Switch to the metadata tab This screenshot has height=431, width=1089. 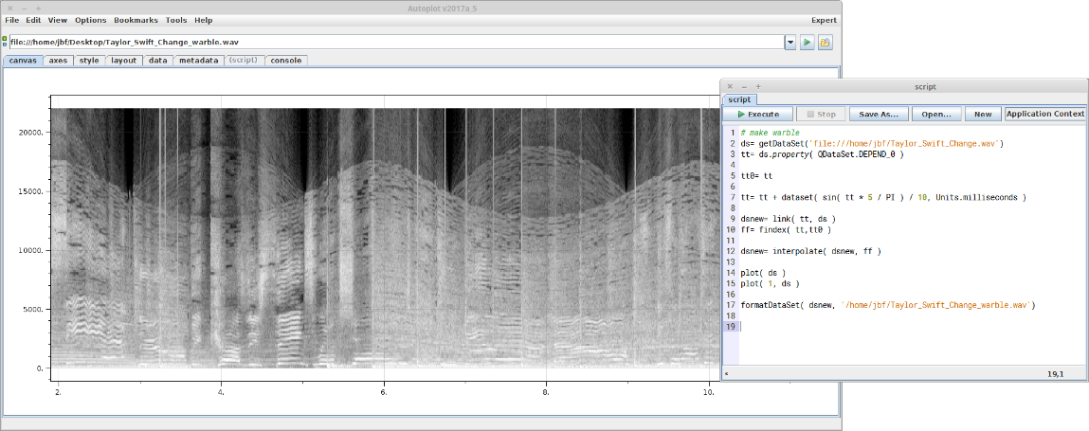point(198,61)
